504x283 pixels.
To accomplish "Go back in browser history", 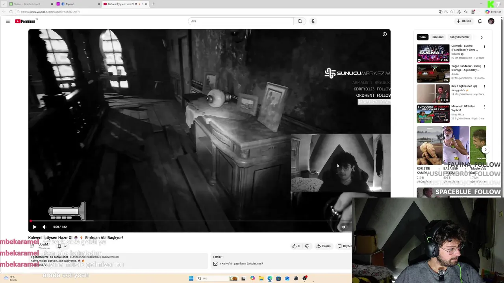I will coord(4,12).
